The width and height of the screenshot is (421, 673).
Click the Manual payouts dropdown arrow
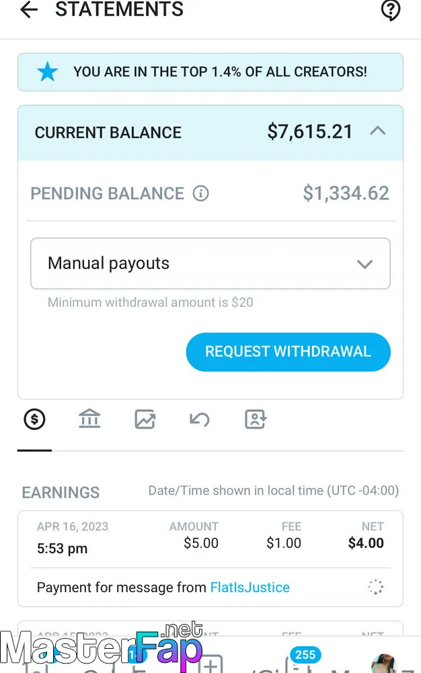[x=365, y=264]
